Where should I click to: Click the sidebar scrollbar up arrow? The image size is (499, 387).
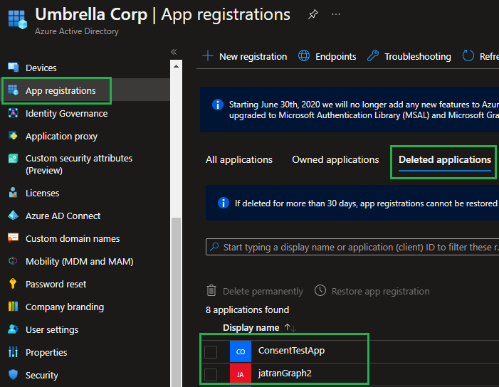click(176, 66)
